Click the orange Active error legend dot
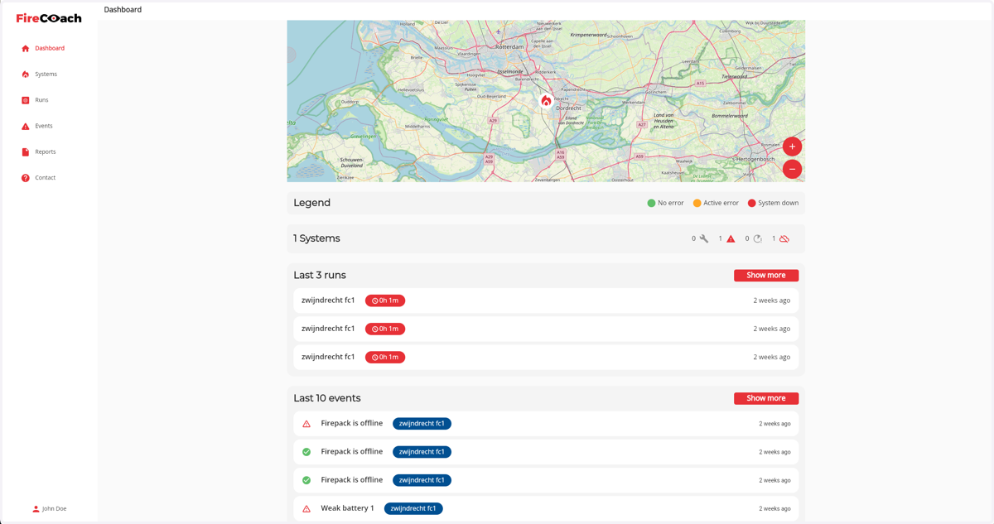 pos(697,203)
